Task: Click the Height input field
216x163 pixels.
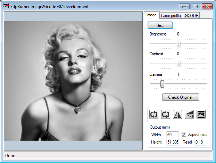Action: (173, 142)
